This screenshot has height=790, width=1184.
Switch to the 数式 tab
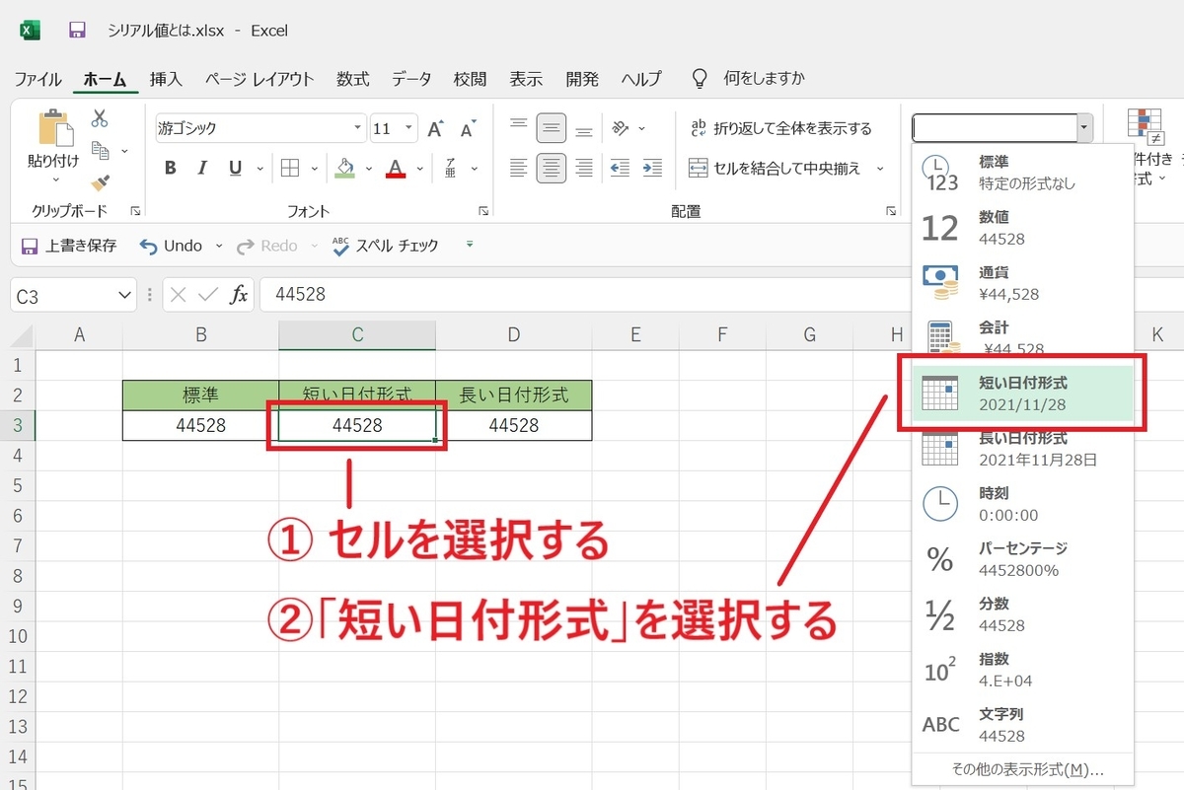point(352,79)
